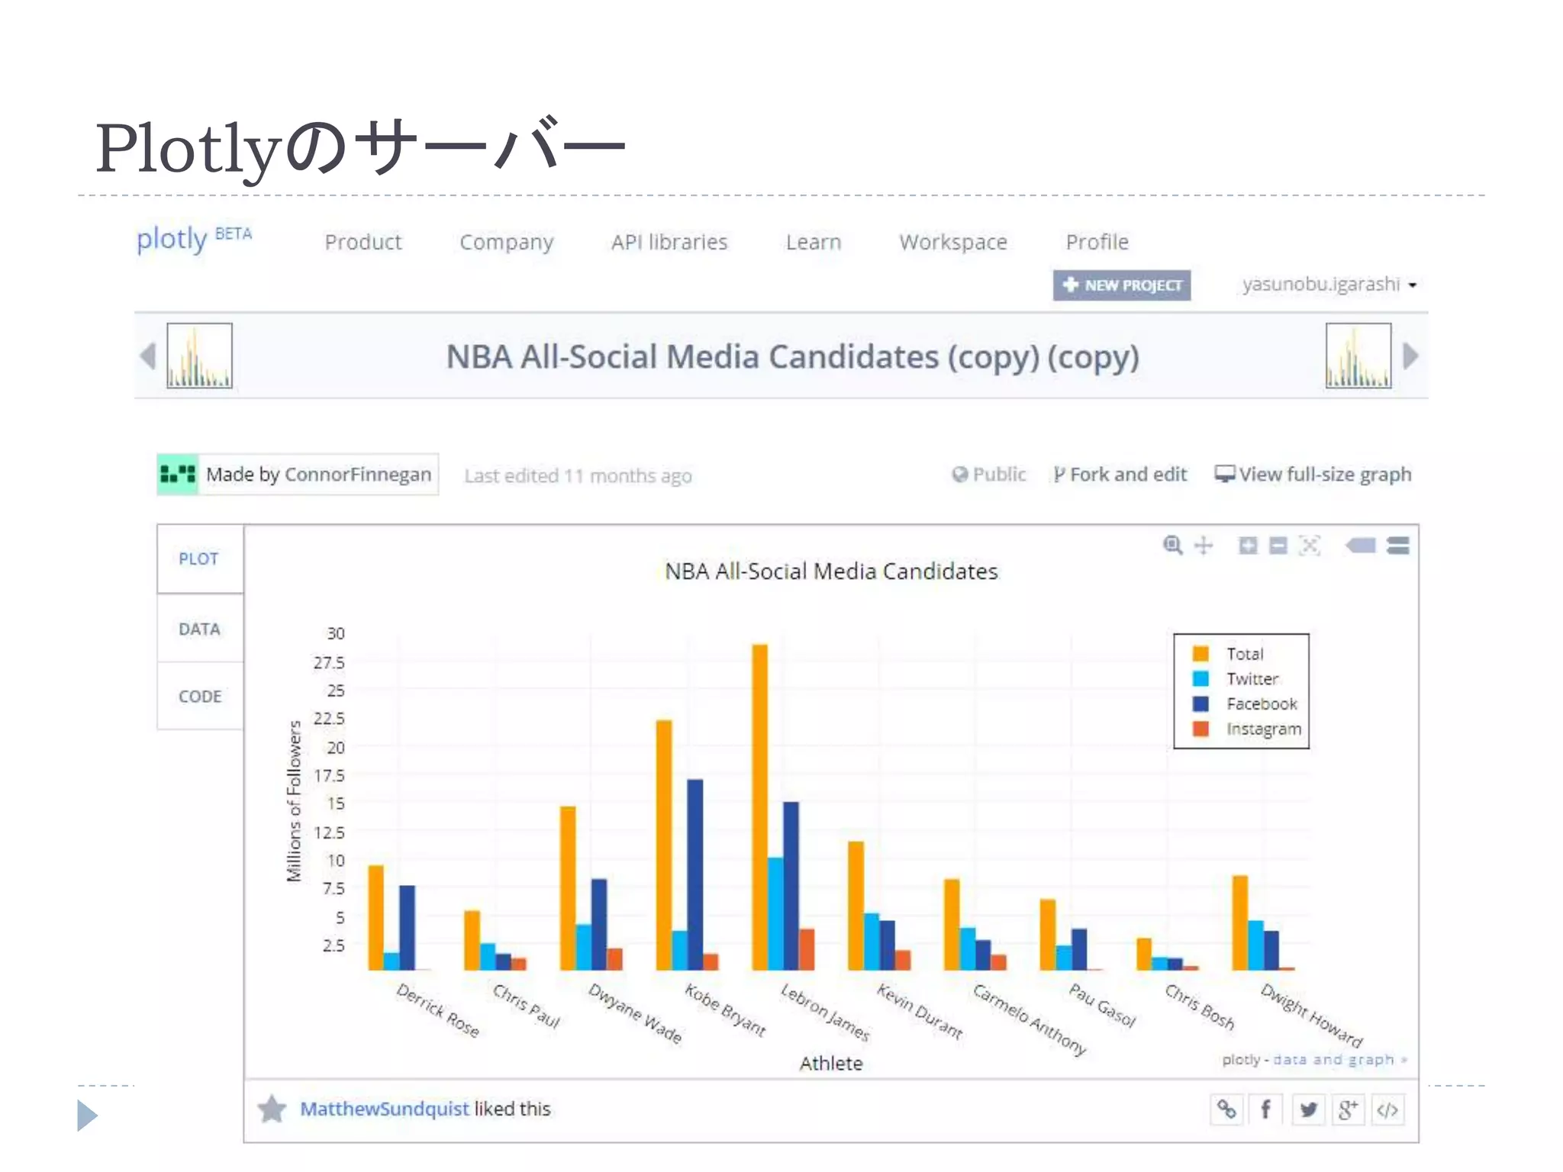Open the embed code icon
1563x1172 pixels.
tap(1387, 1109)
